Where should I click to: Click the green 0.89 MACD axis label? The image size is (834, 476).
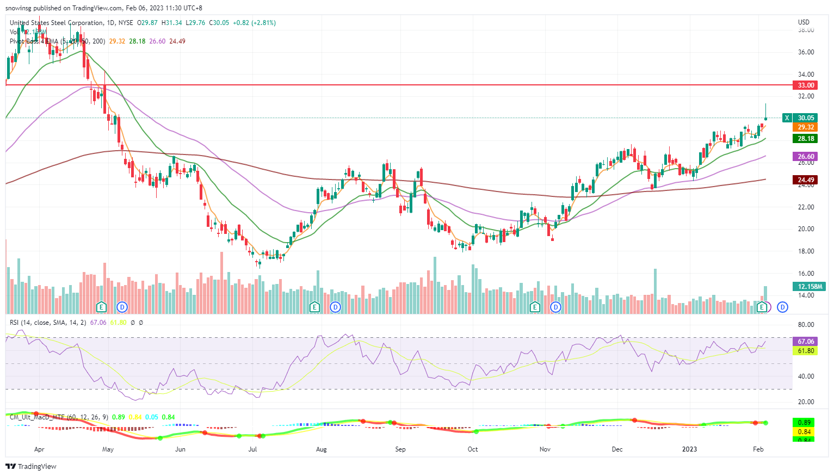804,423
